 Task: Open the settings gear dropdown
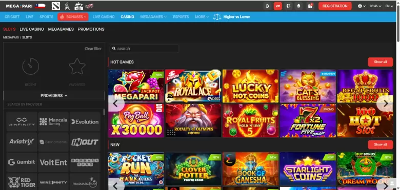[362, 6]
